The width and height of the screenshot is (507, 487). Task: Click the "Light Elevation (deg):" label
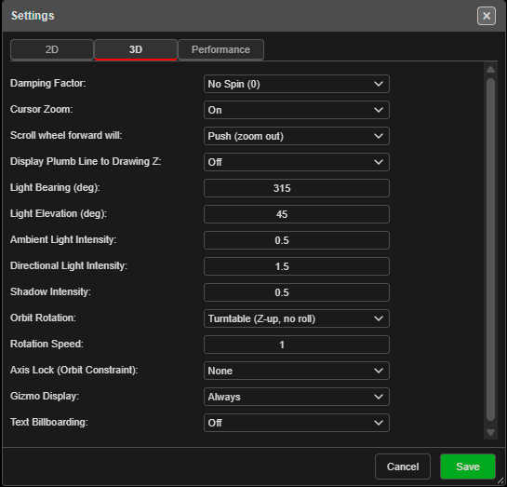tap(59, 213)
